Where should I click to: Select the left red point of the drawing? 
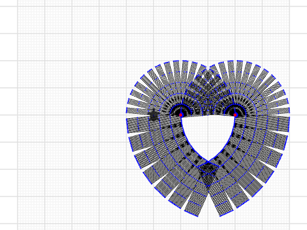pos(181,115)
